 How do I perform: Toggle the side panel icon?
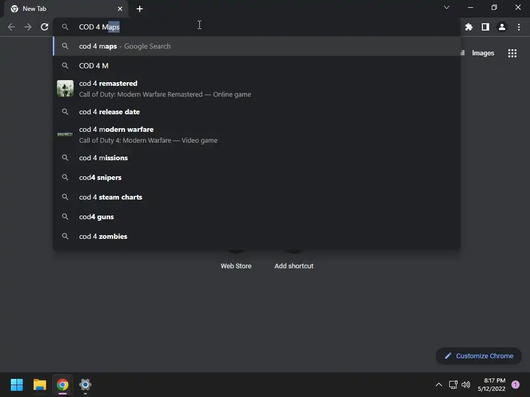pyautogui.click(x=485, y=27)
